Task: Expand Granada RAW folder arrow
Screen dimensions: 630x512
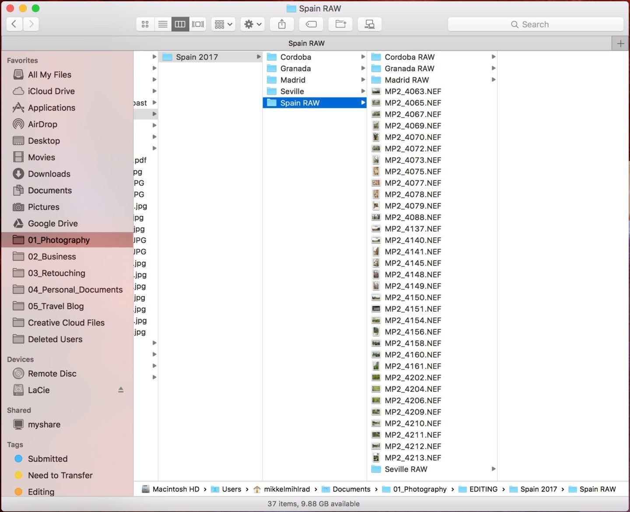Action: (x=493, y=68)
